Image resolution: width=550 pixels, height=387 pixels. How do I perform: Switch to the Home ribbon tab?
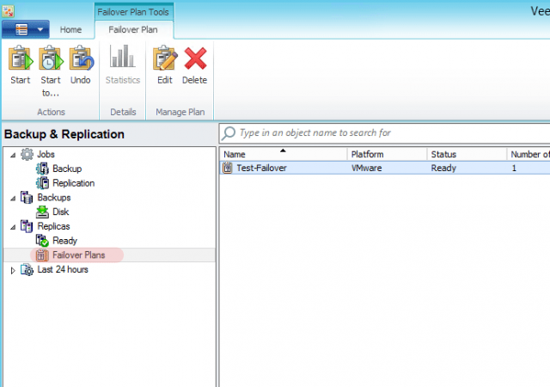click(70, 29)
